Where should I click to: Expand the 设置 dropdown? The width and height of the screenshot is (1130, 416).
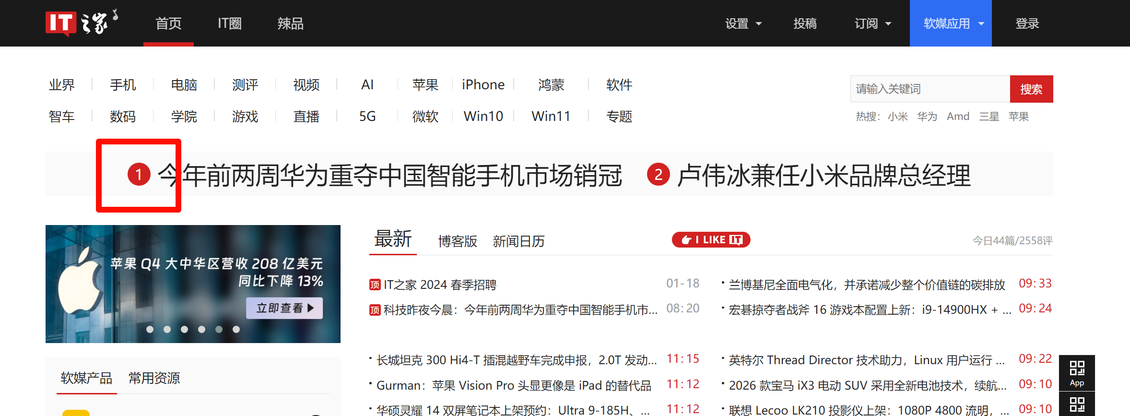point(743,24)
